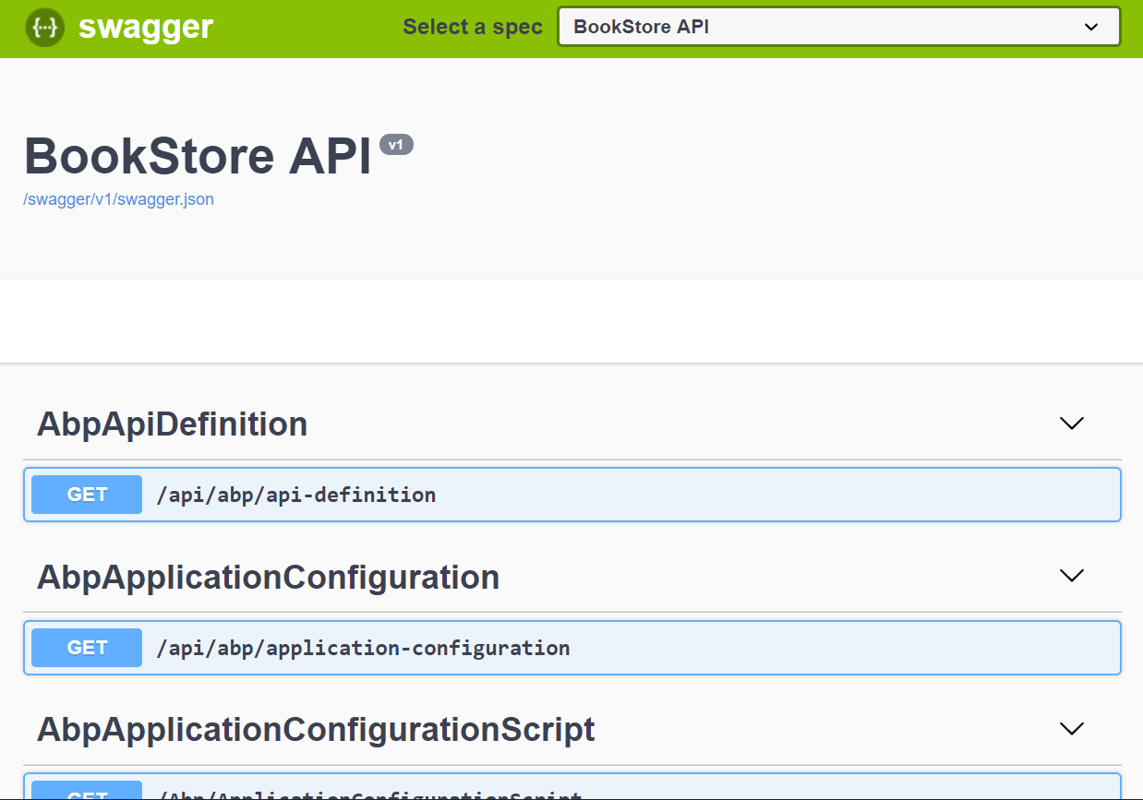
Task: Click the AbpApiDefinition section heading
Action: (x=172, y=424)
